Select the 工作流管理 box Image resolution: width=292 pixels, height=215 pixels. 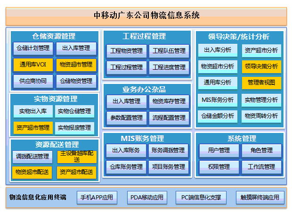tap(260, 167)
